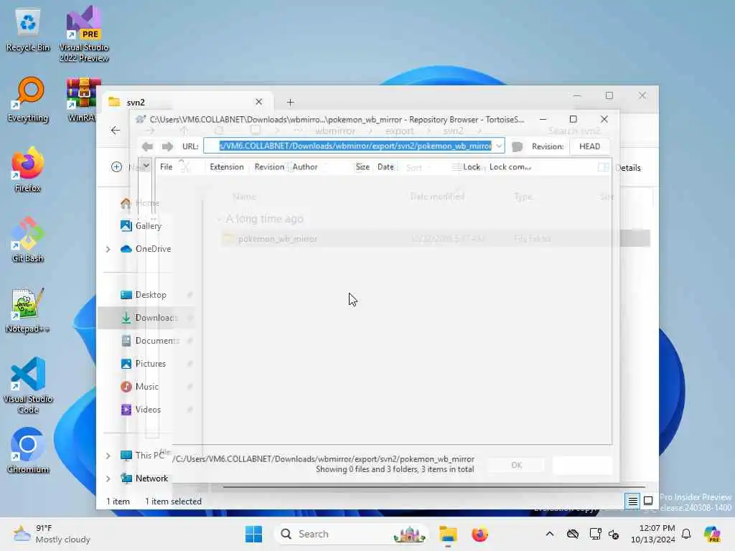Sort by the Lock column header
The image size is (735, 551).
coord(471,166)
